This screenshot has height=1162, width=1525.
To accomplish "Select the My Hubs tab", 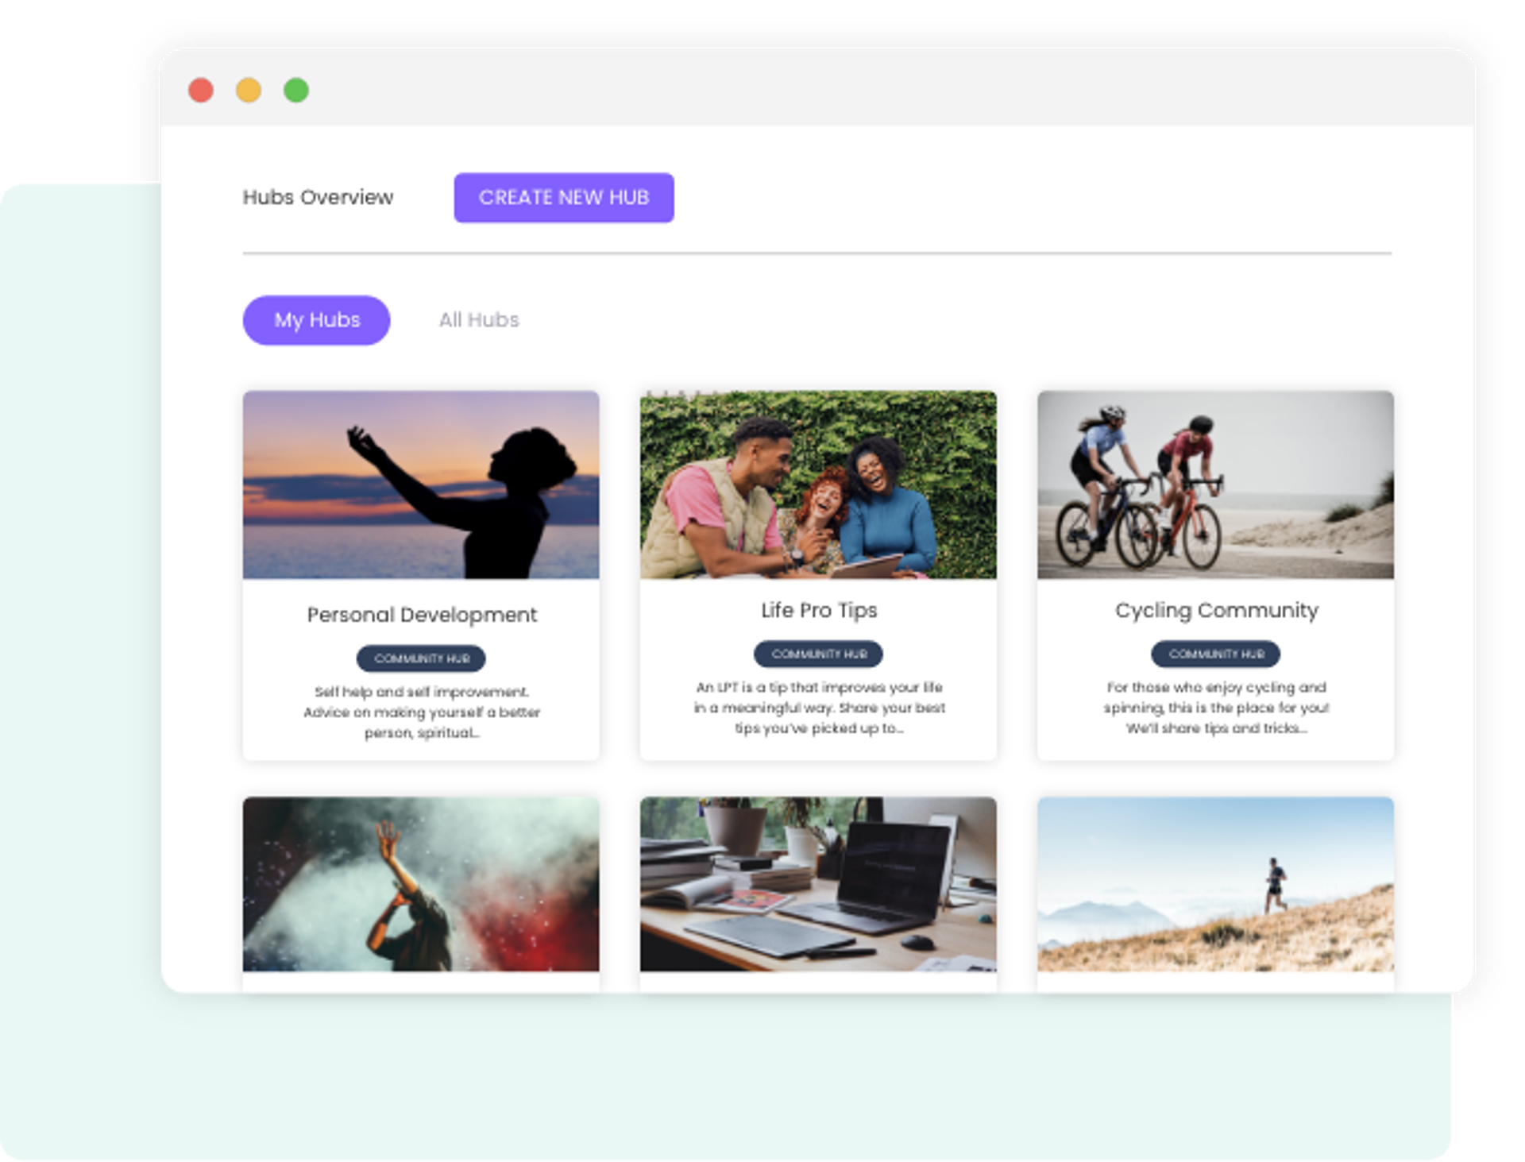I will click(316, 320).
